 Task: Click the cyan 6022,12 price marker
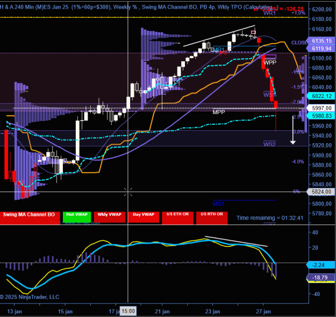(x=321, y=96)
